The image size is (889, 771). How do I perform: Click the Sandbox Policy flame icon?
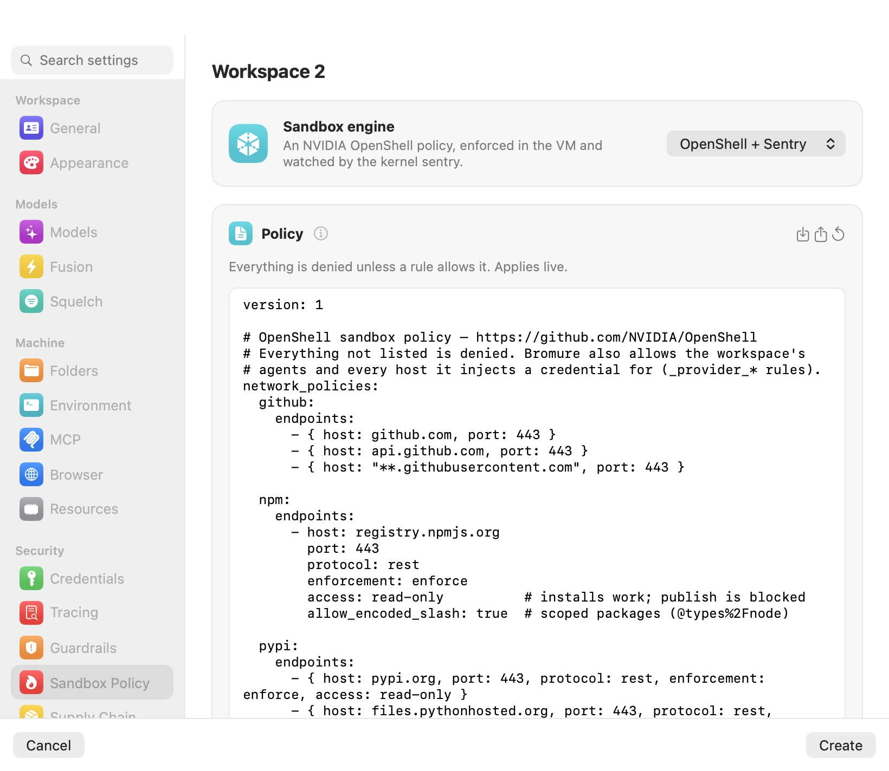(x=31, y=683)
